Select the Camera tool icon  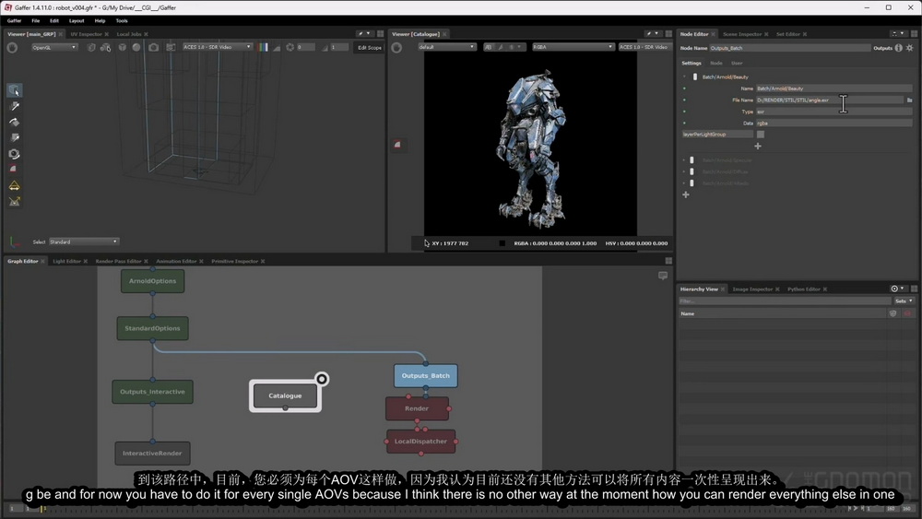click(14, 154)
